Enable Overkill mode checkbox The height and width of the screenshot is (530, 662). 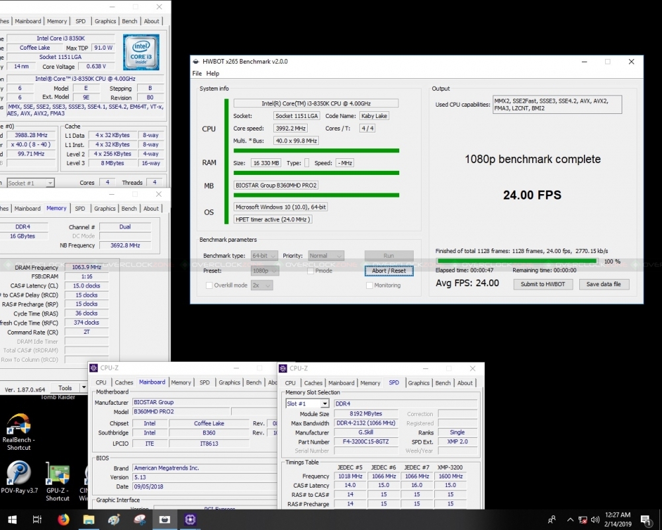tap(209, 286)
